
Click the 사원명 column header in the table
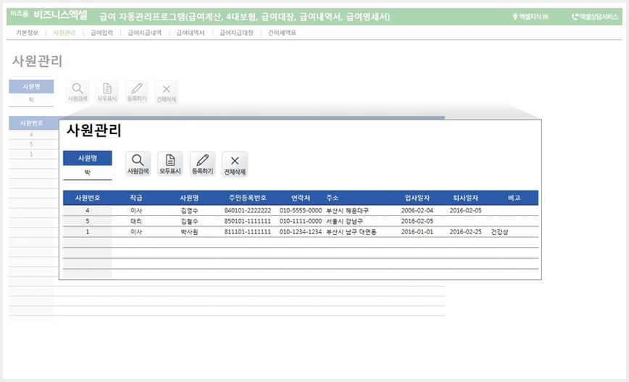click(189, 198)
